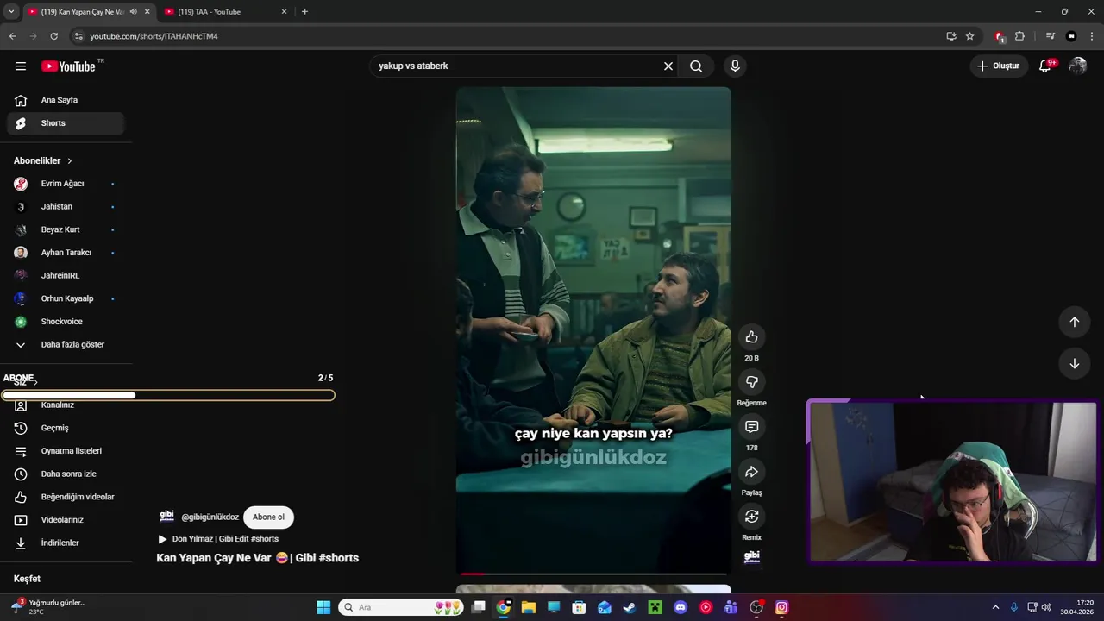Screen dimensions: 1104x621
Task: Open File Explorer from the taskbar
Action: pyautogui.click(x=529, y=607)
